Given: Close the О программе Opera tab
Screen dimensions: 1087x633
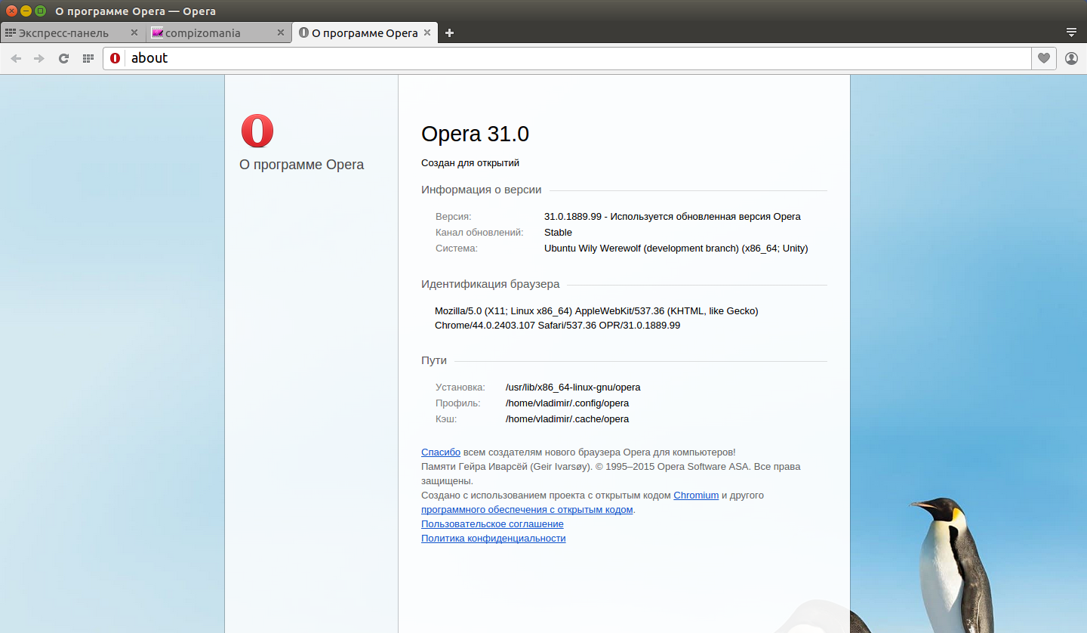Looking at the screenshot, I should point(427,32).
